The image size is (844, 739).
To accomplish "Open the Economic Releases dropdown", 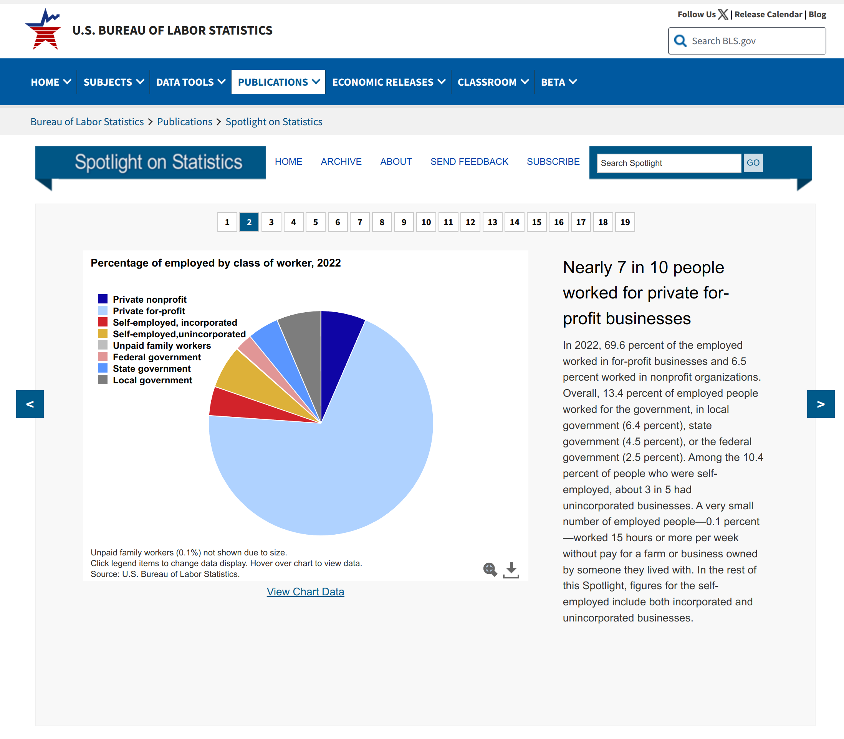I will [x=388, y=82].
